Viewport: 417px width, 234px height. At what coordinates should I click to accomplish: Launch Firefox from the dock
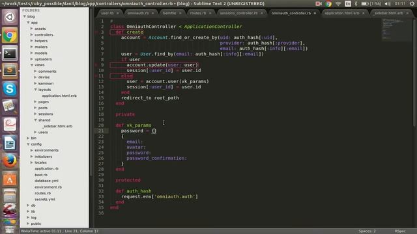(x=10, y=161)
